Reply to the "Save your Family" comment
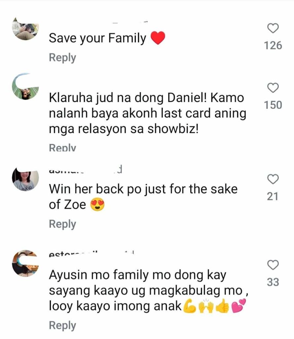Viewport: 294px width, 339px height. pyautogui.click(x=62, y=58)
